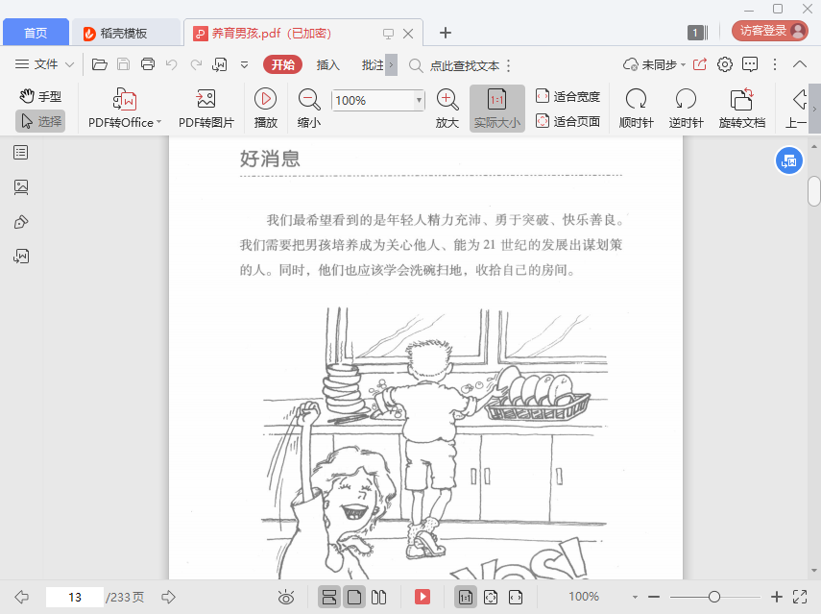Image resolution: width=821 pixels, height=614 pixels.
Task: Open search options vertical dots
Action: pyautogui.click(x=508, y=65)
